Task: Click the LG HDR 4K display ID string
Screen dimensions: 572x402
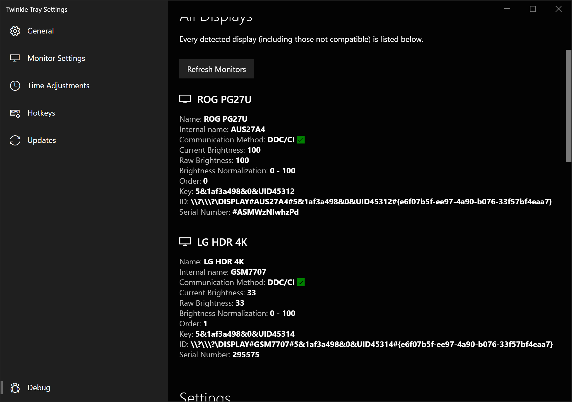Action: coord(371,344)
